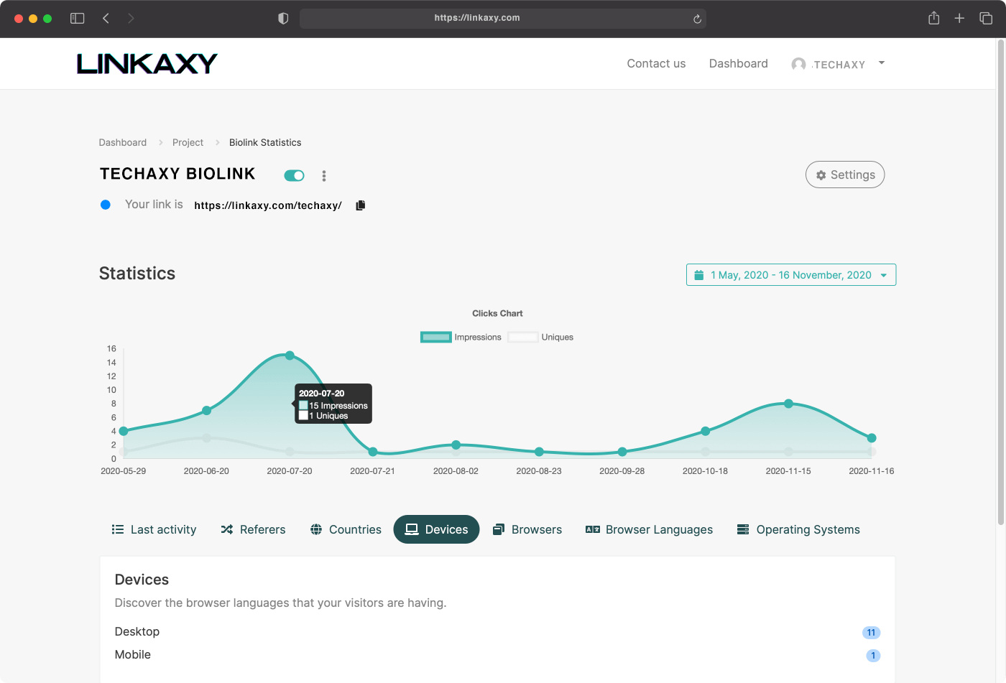Click the 2020-08-02 chart data point
Viewport: 1006px width, 683px height.
coord(456,445)
